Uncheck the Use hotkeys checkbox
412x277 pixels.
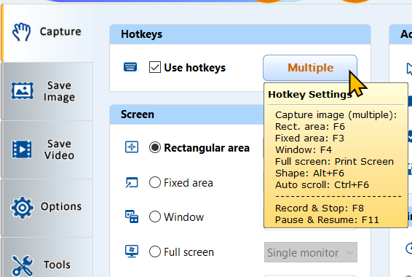(x=155, y=67)
